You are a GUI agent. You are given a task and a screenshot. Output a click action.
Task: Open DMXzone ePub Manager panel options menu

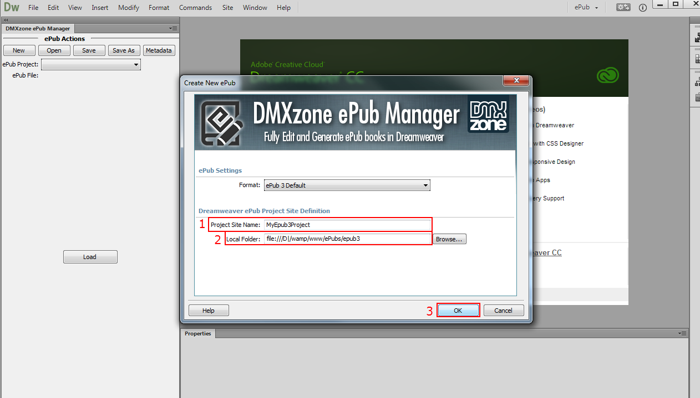click(173, 28)
